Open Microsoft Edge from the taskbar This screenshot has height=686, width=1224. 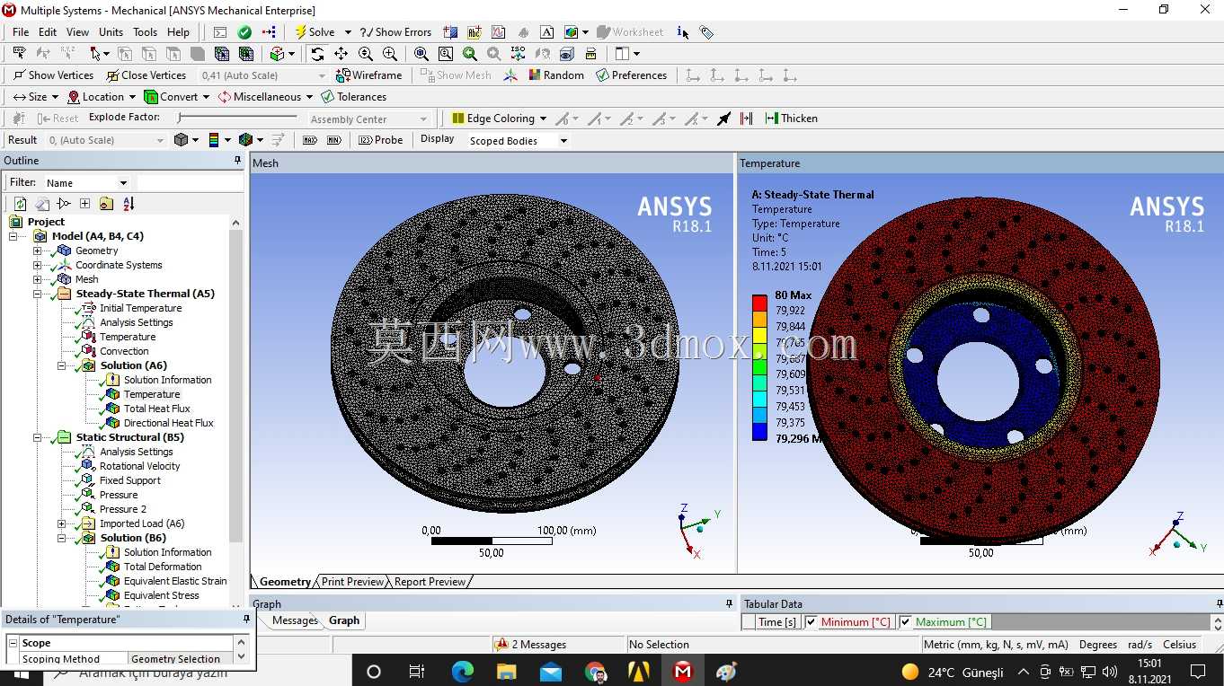(463, 671)
